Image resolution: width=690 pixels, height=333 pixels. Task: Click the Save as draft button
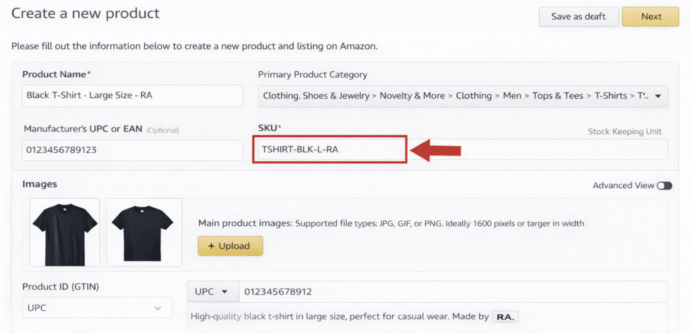[578, 17]
